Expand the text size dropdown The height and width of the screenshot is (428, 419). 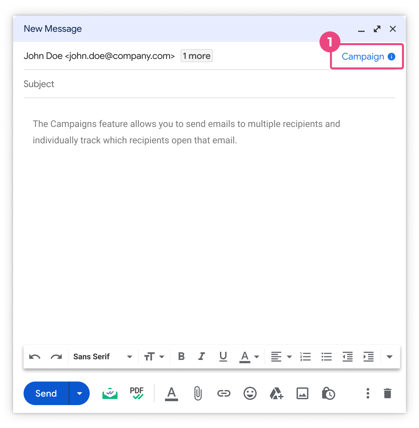(x=154, y=357)
